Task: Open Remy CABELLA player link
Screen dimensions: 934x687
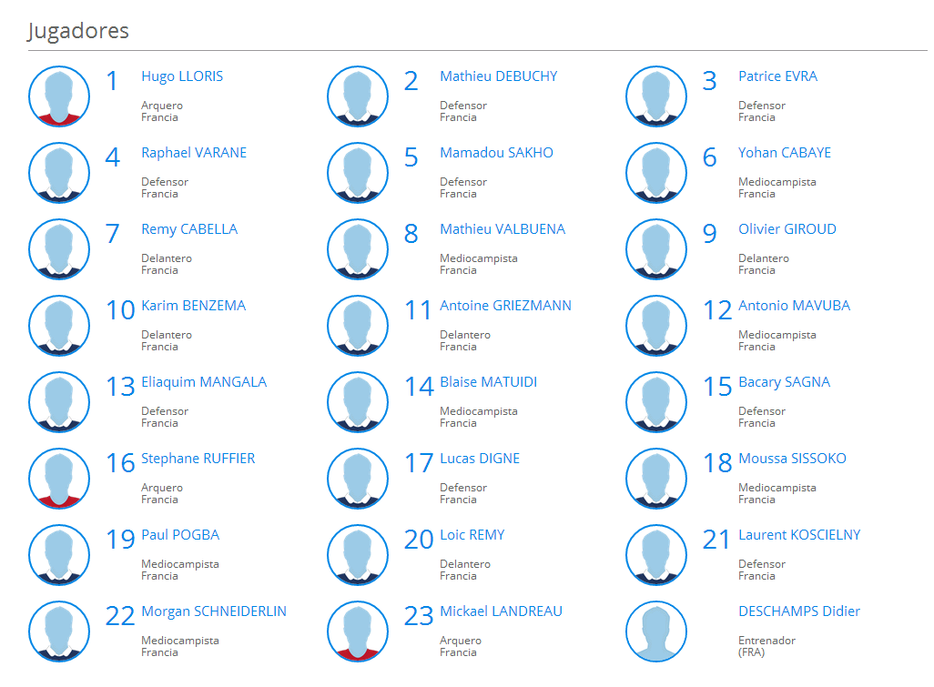Action: click(x=189, y=230)
